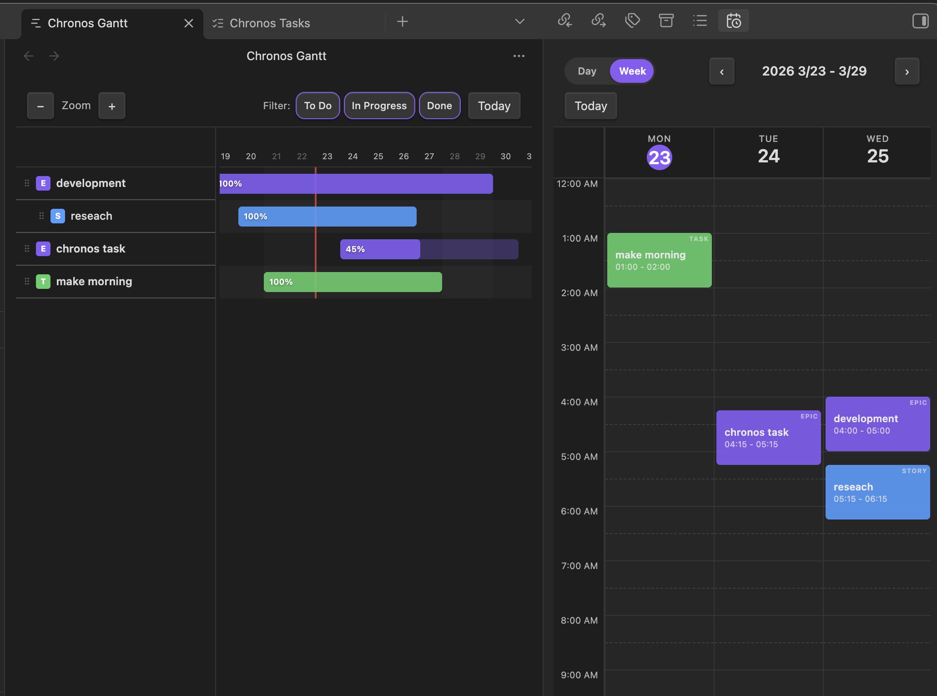Open the tags panel icon
937x696 pixels.
coord(632,21)
